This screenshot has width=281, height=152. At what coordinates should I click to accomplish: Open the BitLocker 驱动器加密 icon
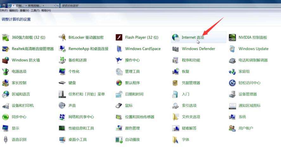click(62, 37)
